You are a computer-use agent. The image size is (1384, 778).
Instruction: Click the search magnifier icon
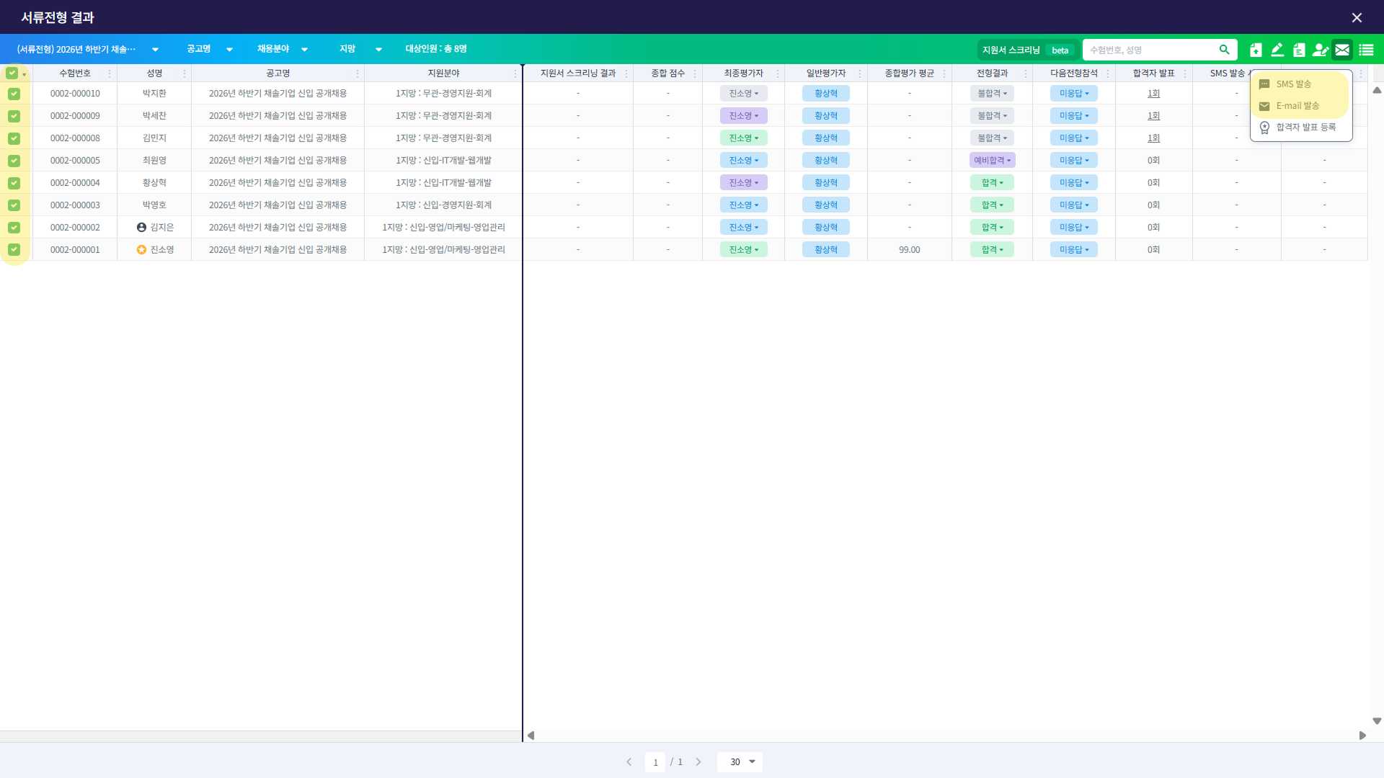click(1224, 50)
